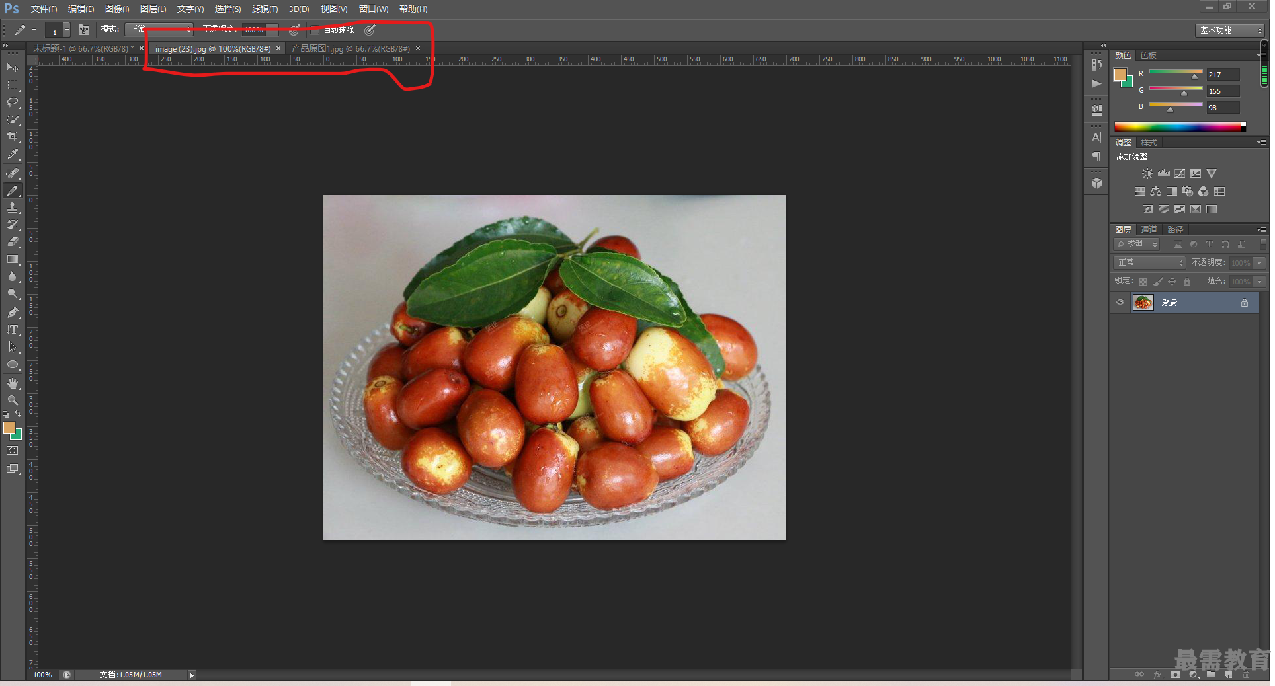Open the tool preset picker arrow
This screenshot has height=686, width=1275.
[33, 30]
